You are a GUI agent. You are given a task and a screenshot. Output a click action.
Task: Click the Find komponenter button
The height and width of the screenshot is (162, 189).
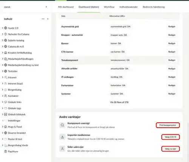[168, 125]
